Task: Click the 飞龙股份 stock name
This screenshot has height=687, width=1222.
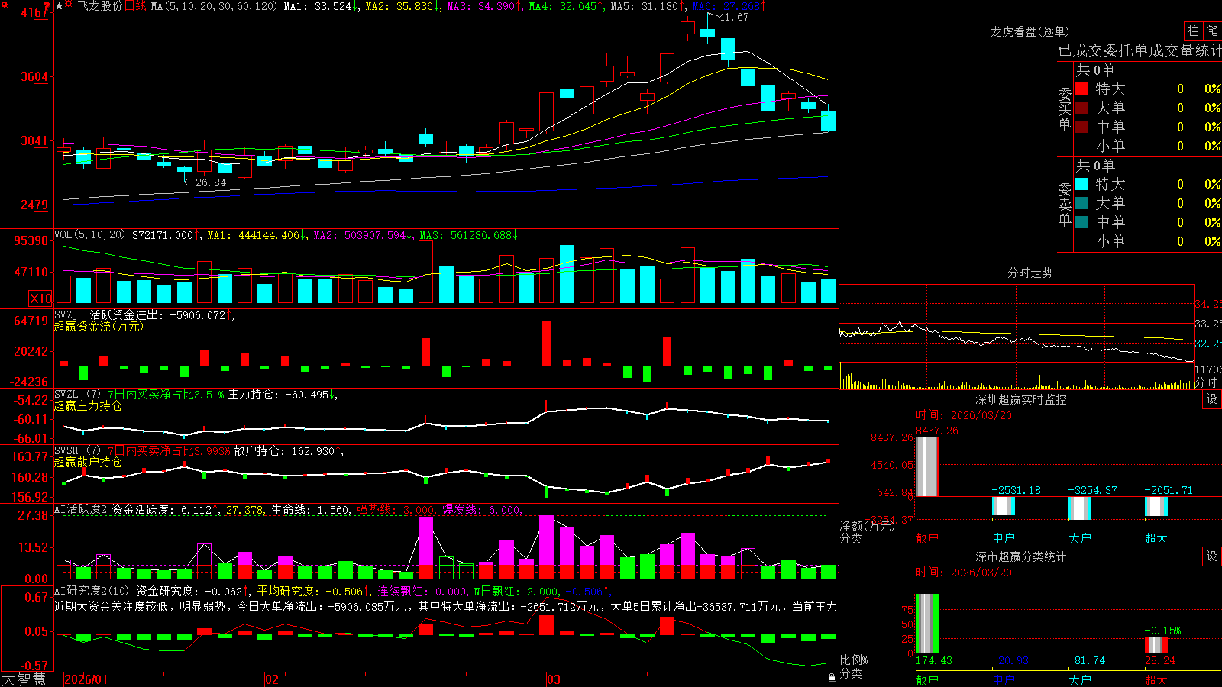Action: (x=100, y=6)
